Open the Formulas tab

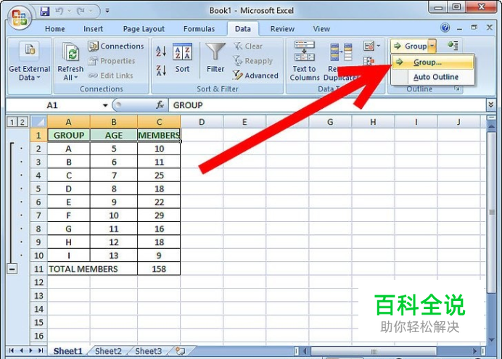[x=199, y=29]
